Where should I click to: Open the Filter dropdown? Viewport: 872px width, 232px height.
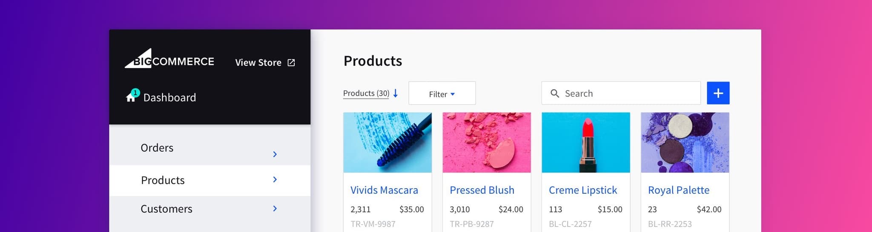pos(442,93)
